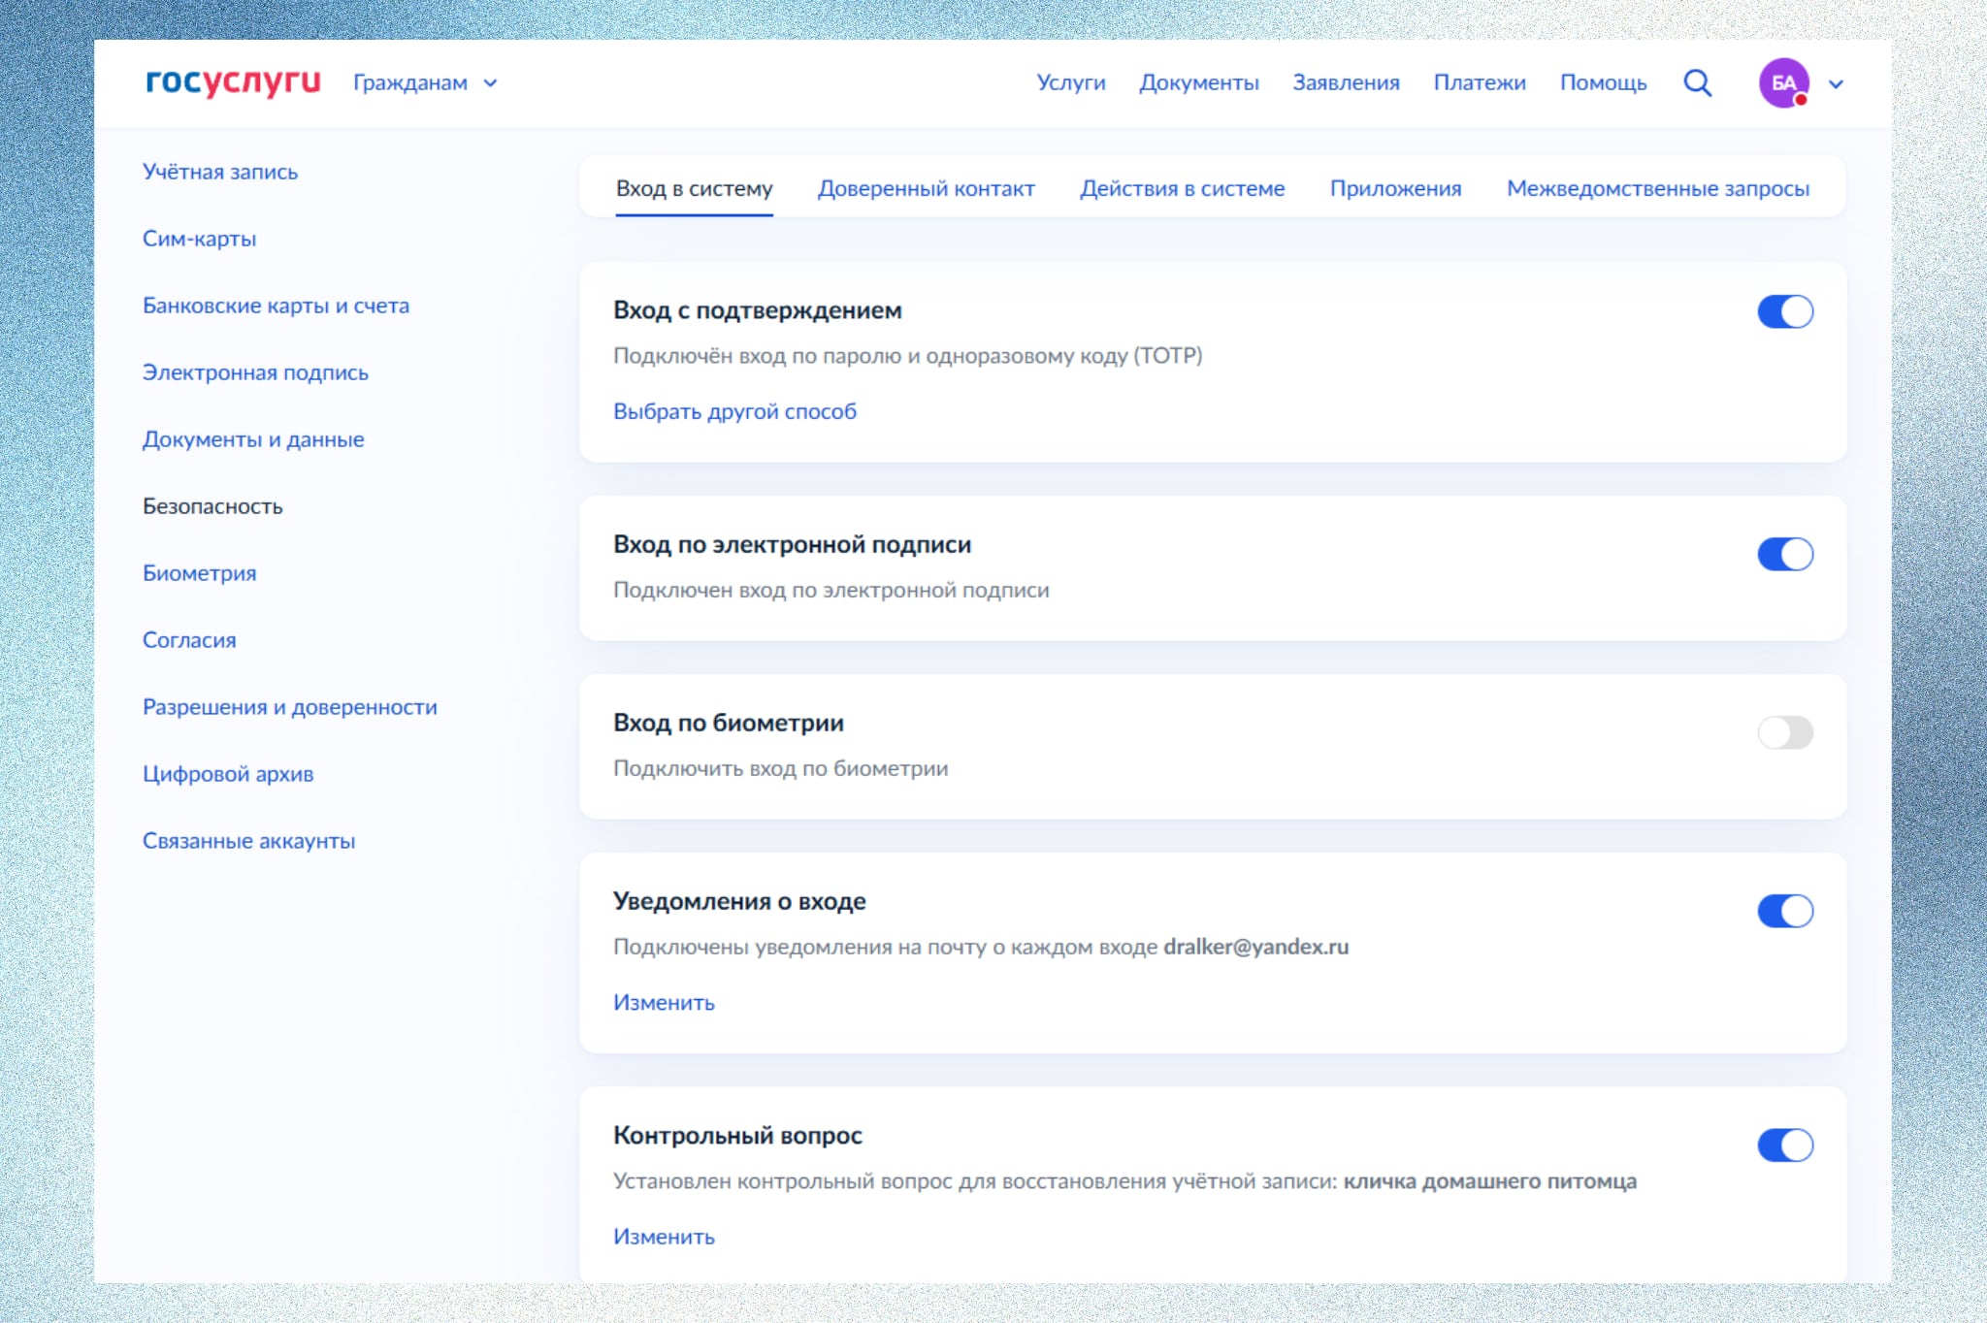The height and width of the screenshot is (1323, 1987).
Task: Click the Госуслуги logo
Action: pyautogui.click(x=233, y=82)
